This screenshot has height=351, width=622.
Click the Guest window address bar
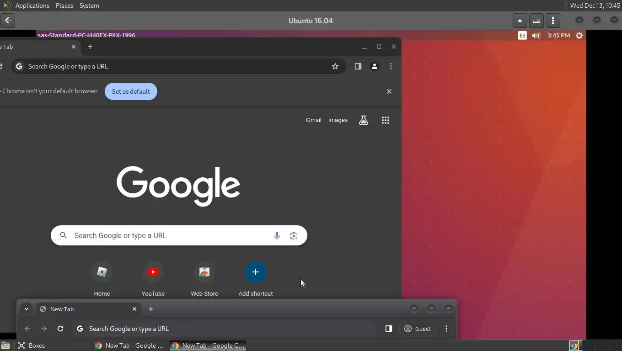coord(224,329)
